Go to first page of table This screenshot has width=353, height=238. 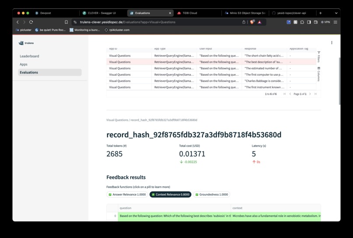coord(285,94)
